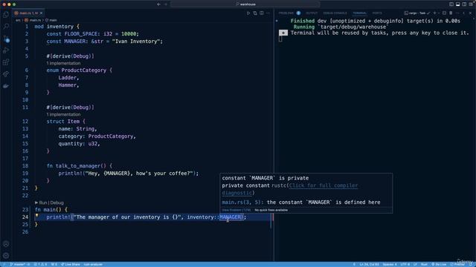This screenshot has height=267, width=476.
Task: Open the Manage gear in activity bar
Action: click(6, 255)
